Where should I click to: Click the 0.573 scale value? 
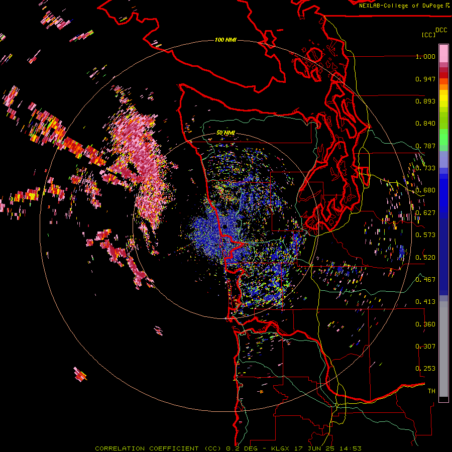(x=425, y=235)
